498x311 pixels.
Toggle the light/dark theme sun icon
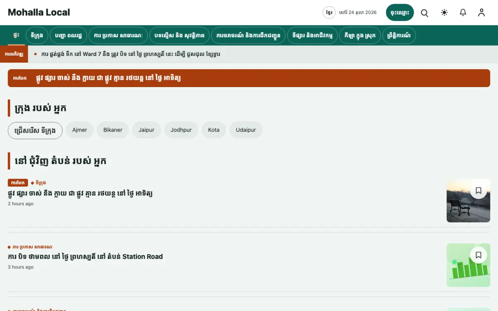click(x=444, y=12)
